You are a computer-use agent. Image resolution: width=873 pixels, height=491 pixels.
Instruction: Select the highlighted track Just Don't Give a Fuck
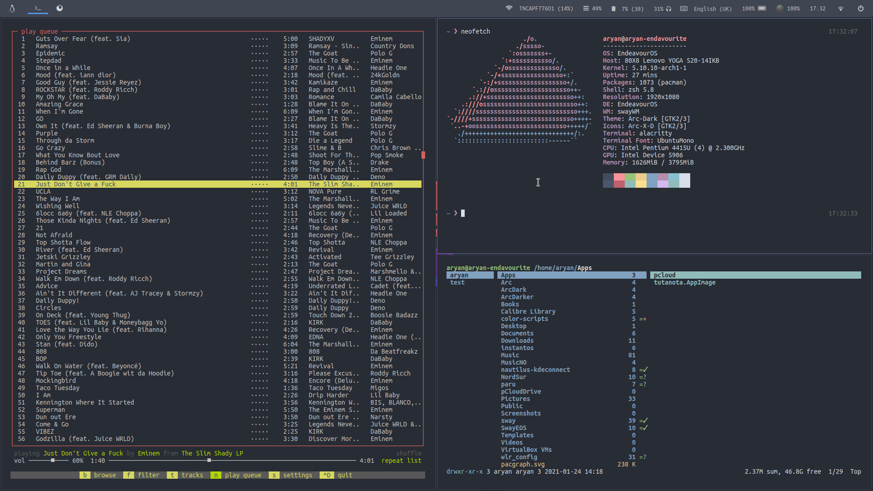pos(218,184)
